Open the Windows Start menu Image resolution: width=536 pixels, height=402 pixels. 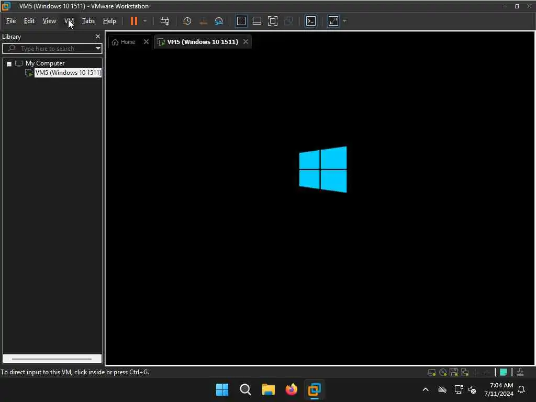pos(222,389)
